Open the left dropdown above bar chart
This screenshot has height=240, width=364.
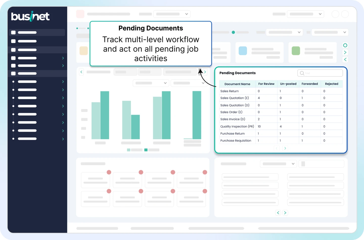point(151,83)
